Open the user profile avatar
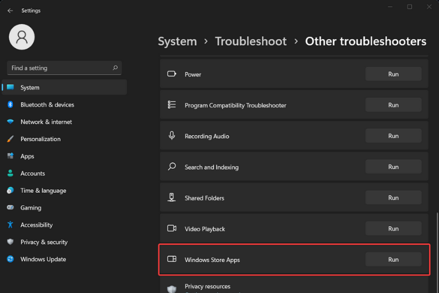Screen dimensions: 439x293 click(x=22, y=37)
